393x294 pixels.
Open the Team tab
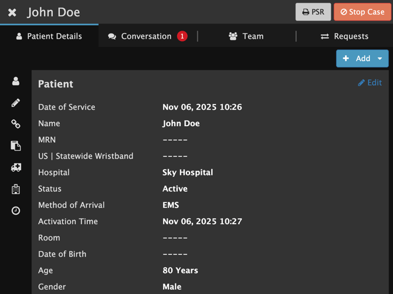[246, 36]
